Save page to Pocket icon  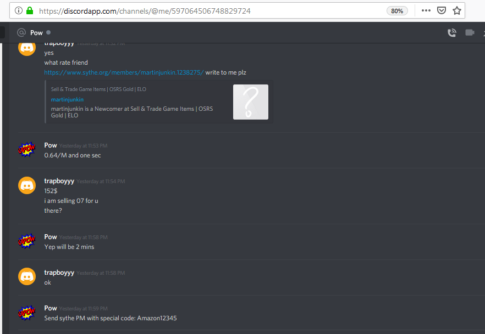coord(442,10)
